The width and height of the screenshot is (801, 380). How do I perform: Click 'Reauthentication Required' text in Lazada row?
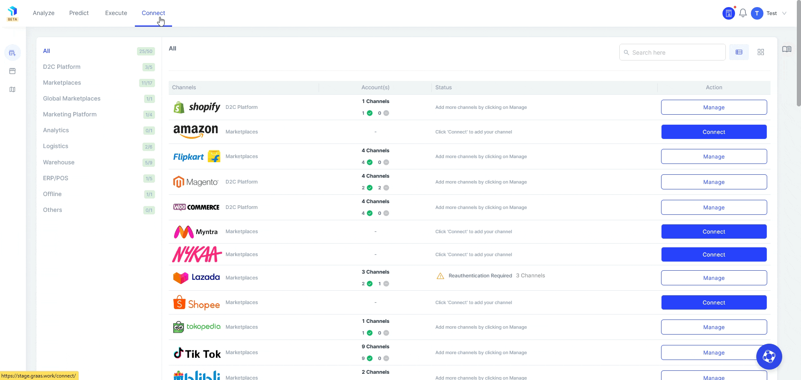[480, 276]
